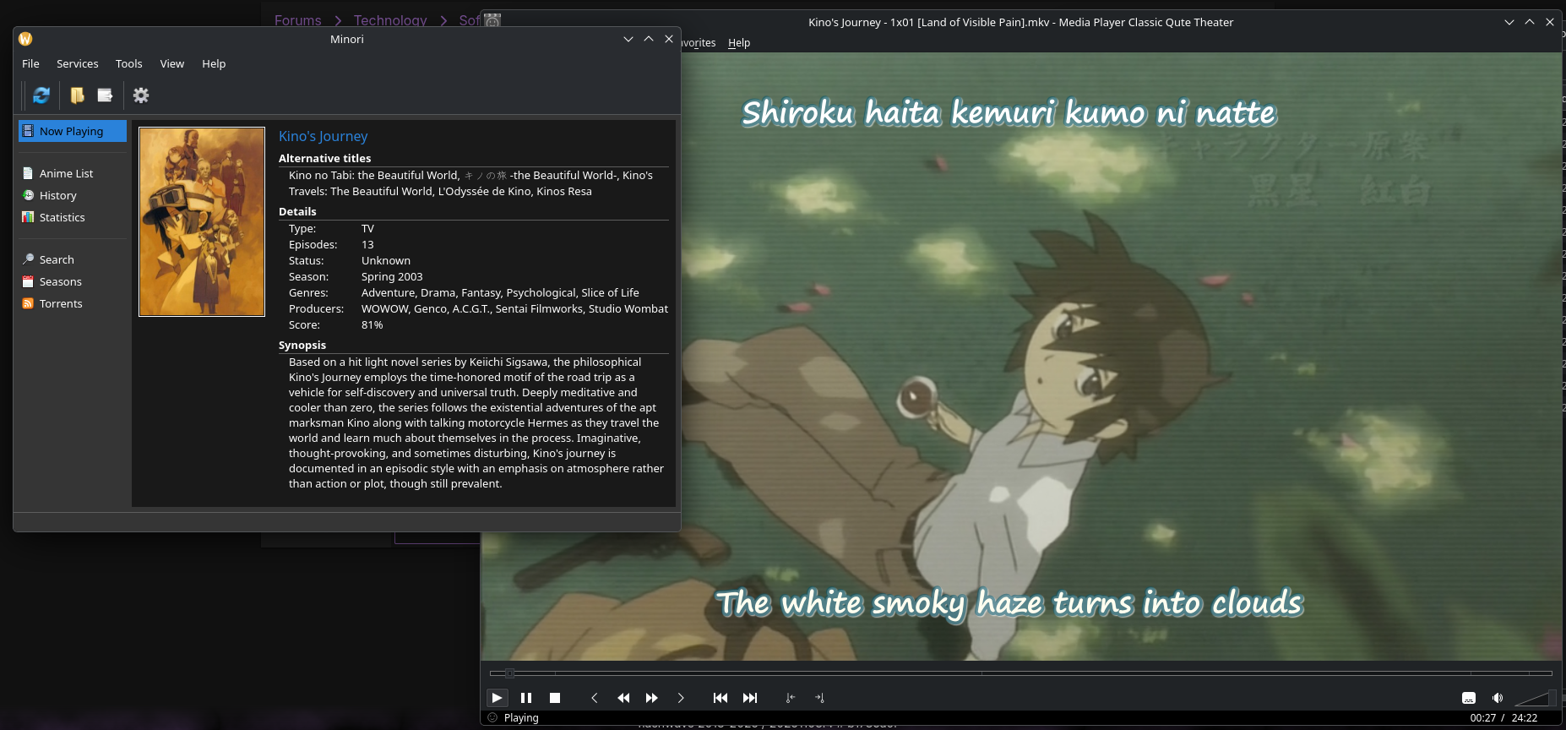Open the library folders icon in Minori toolbar
Screen dimensions: 1566x730
pos(77,95)
